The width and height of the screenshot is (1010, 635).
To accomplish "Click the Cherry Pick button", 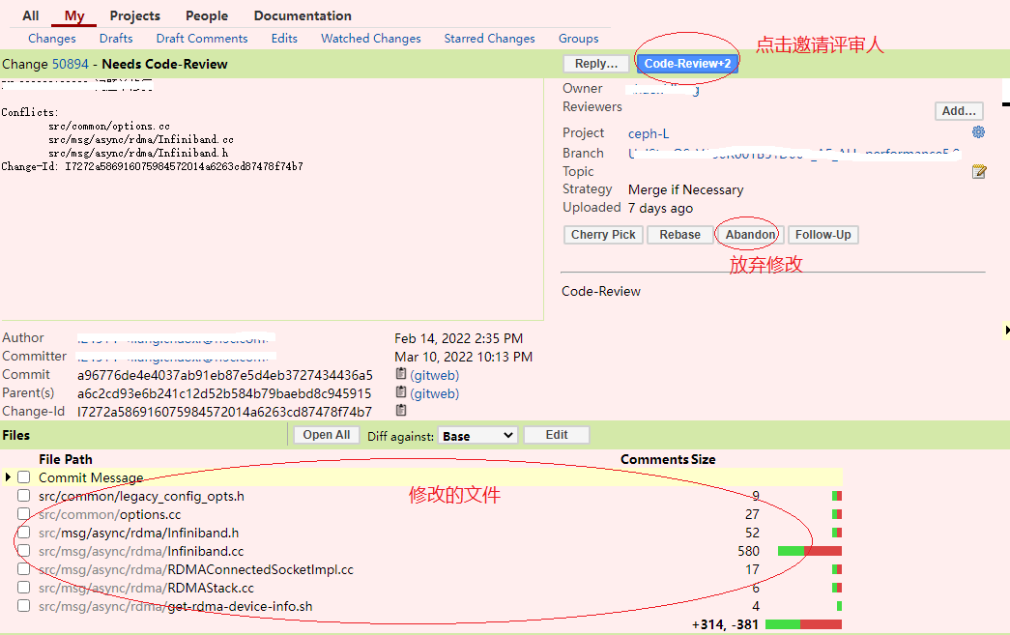I will 602,234.
